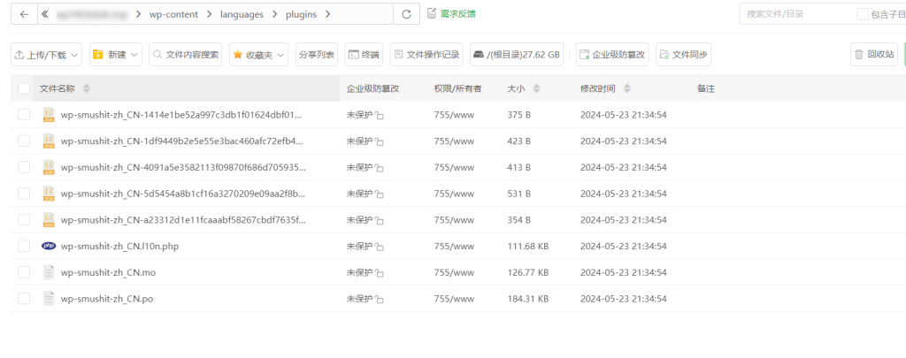Check the box for wp-smushit-zh_CN.po
Image resolution: width=906 pixels, height=358 pixels.
24,299
